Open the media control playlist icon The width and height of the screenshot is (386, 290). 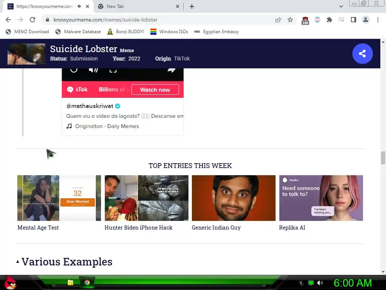(342, 20)
